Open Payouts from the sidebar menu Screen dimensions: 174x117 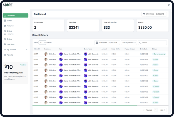click(x=10, y=55)
